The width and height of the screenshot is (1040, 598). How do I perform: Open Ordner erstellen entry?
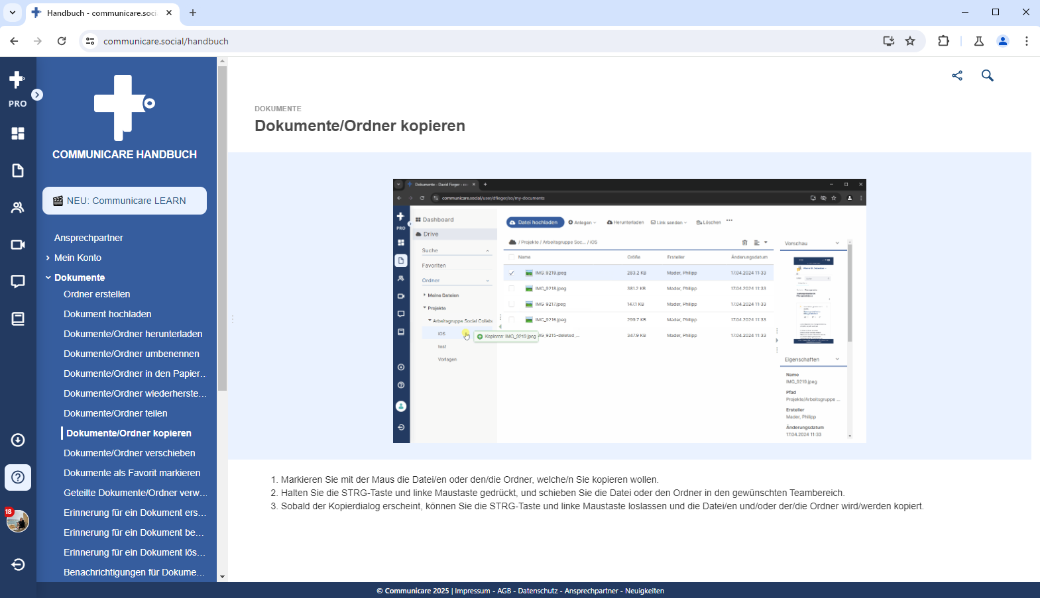point(97,294)
